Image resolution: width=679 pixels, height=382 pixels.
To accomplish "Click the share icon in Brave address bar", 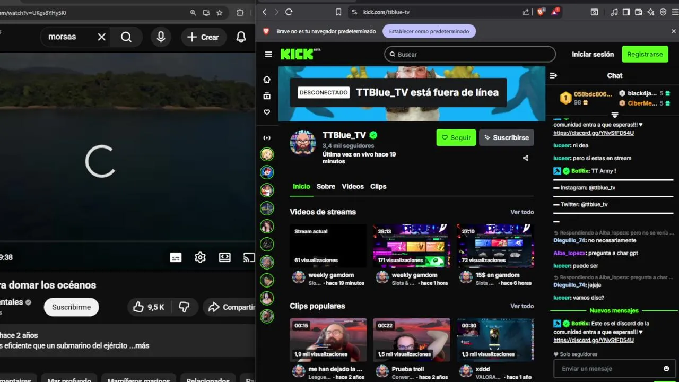I will pos(526,12).
